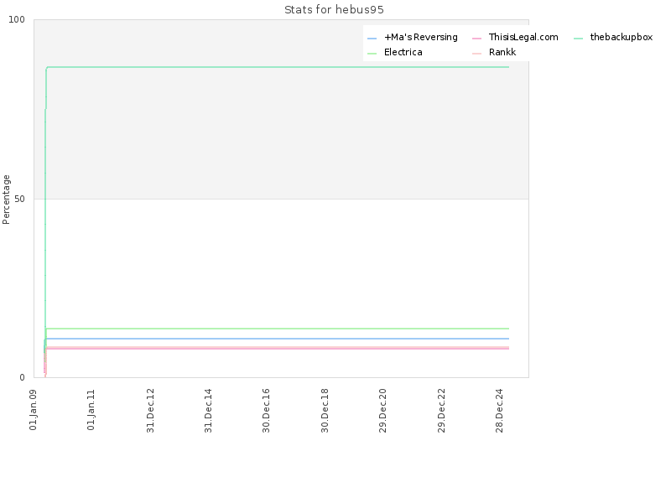
Task: Click the '29.Dec.22' x-axis date label
Action: point(441,410)
